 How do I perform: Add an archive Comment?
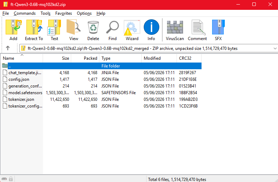coord(198,27)
